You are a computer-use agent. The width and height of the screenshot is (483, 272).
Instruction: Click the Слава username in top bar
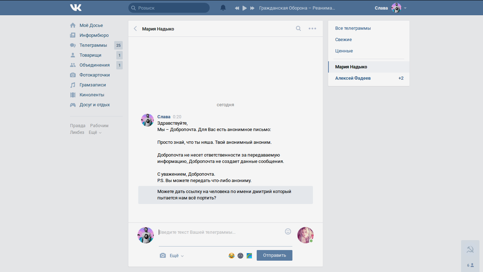coord(381,8)
